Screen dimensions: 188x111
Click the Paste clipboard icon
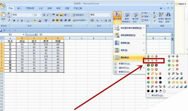coord(3,15)
